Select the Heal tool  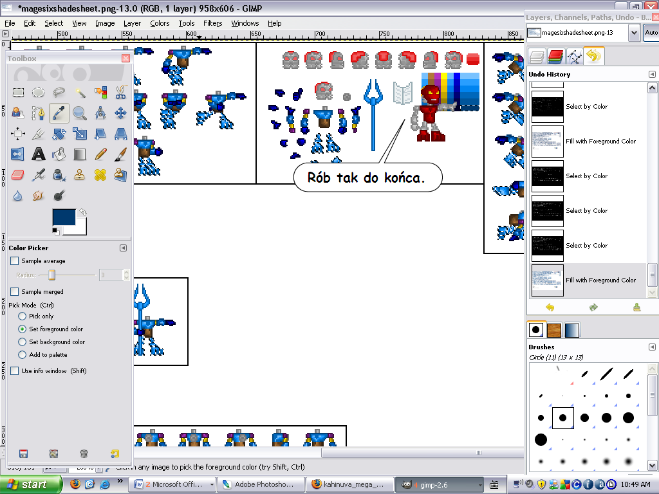click(x=100, y=175)
